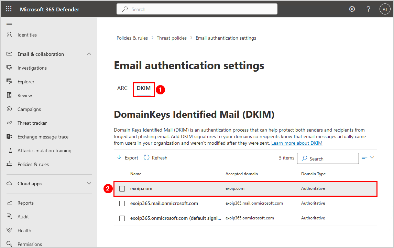
Task: Open the AT account avatar
Action: pos(385,9)
